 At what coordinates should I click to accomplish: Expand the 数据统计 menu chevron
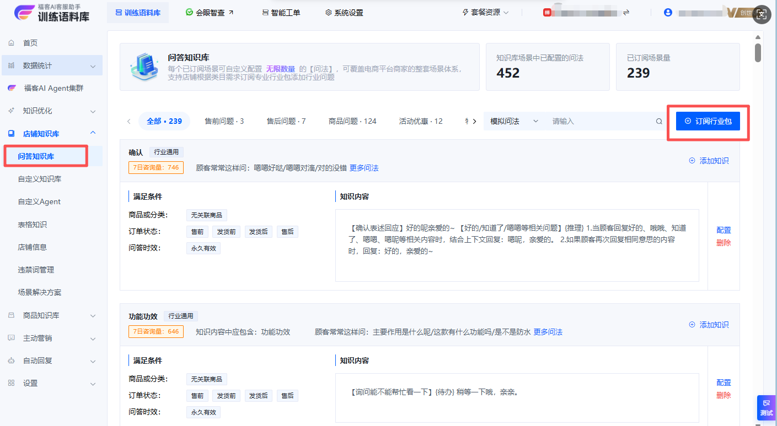(x=93, y=66)
